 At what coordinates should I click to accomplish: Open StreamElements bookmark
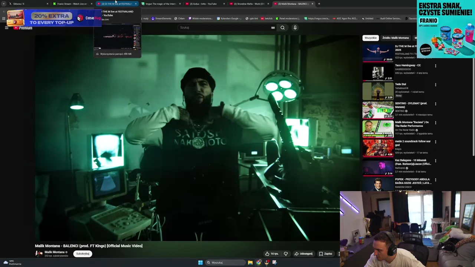point(161,19)
